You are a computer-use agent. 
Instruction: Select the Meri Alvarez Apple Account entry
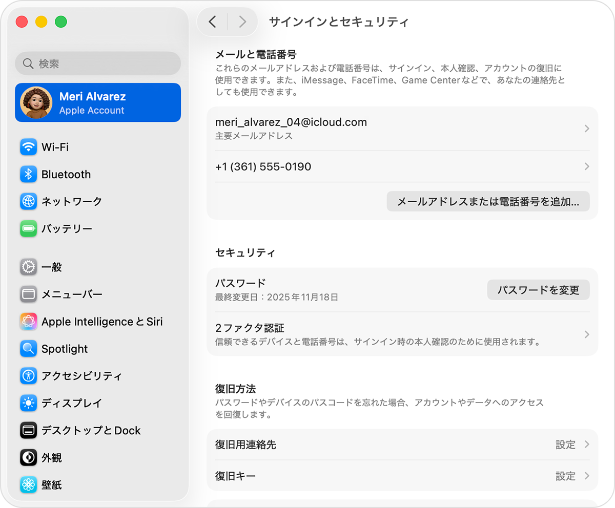(97, 102)
